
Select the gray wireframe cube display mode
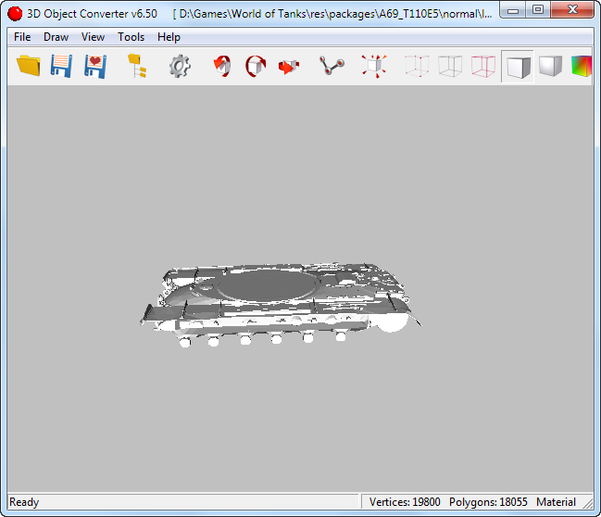(450, 66)
